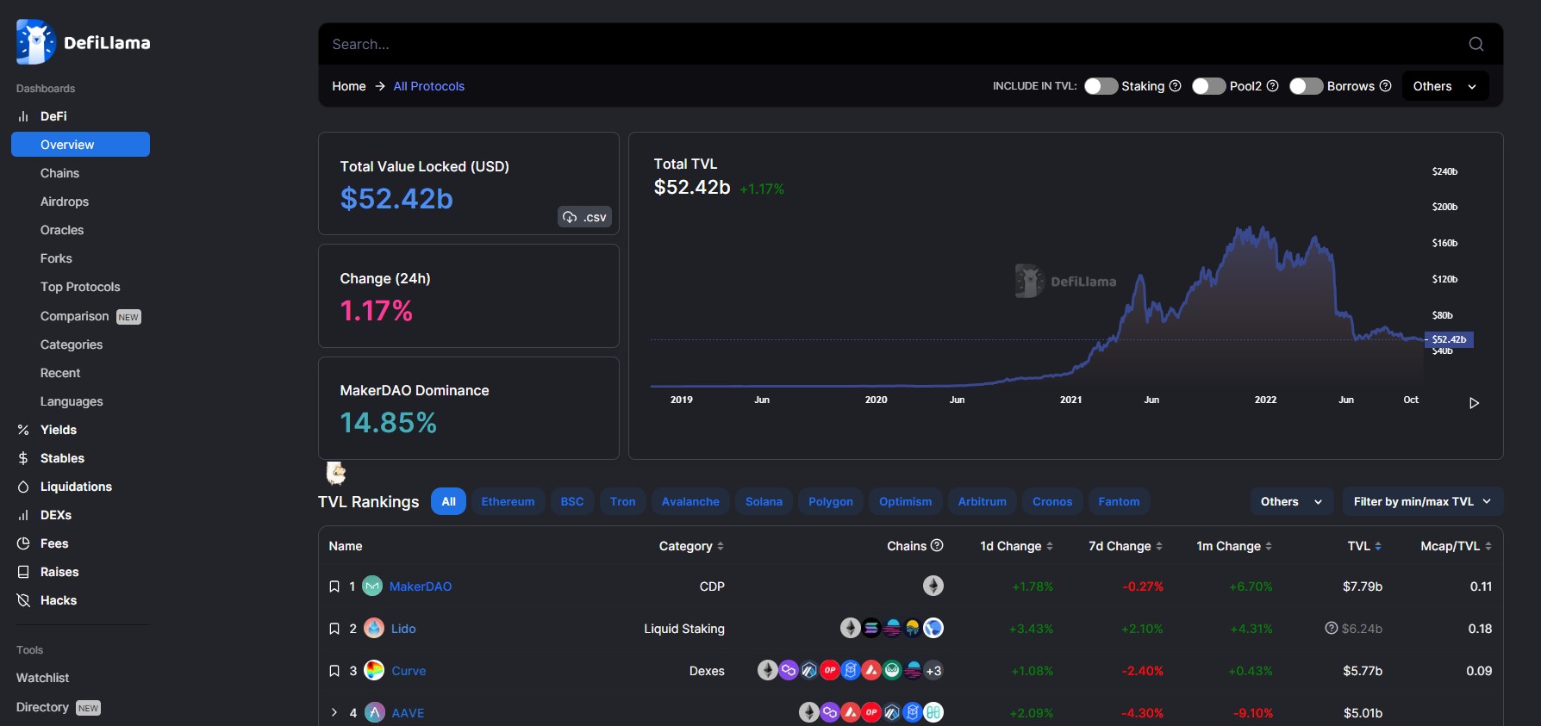
Task: Open Filter by min/max TVL dropdown
Action: pyautogui.click(x=1423, y=501)
